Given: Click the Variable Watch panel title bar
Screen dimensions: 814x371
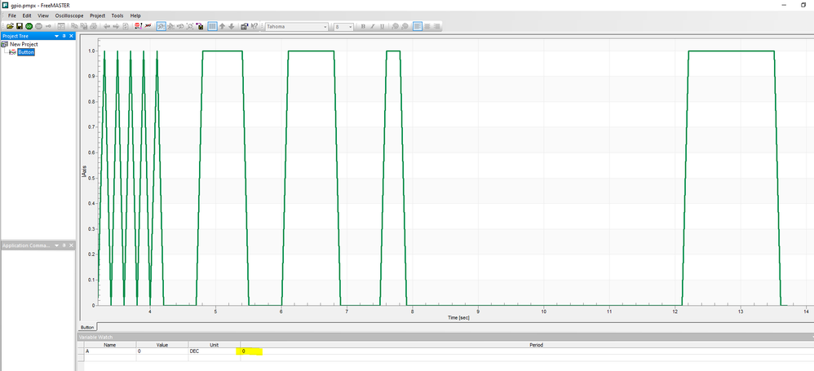Looking at the screenshot, I should click(x=445, y=338).
